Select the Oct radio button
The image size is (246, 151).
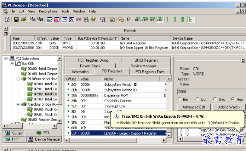click(x=197, y=99)
